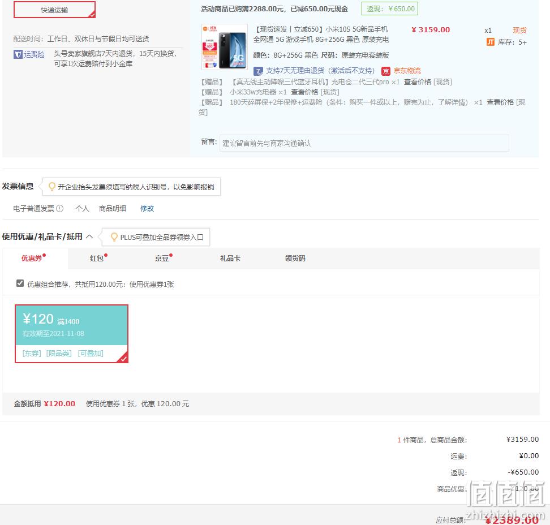Collapse the 使用优惠/礼品卡/抵用 section
Viewport: 550px width, 525px height.
point(89,236)
